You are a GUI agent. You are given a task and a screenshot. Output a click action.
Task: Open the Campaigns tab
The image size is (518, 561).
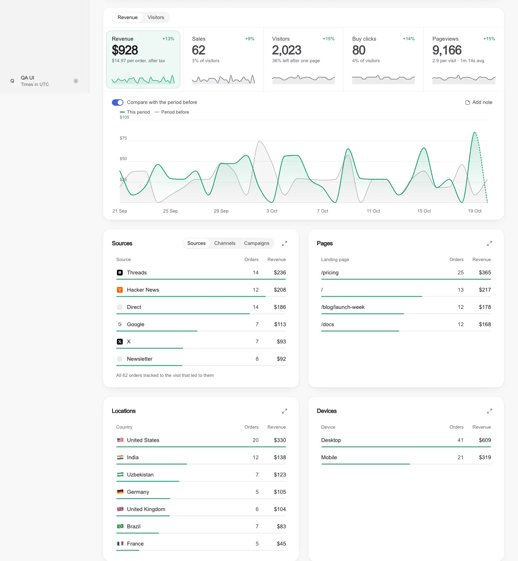click(x=257, y=243)
